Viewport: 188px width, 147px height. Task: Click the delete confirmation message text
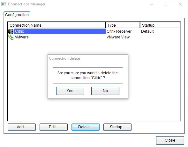pos(88,75)
